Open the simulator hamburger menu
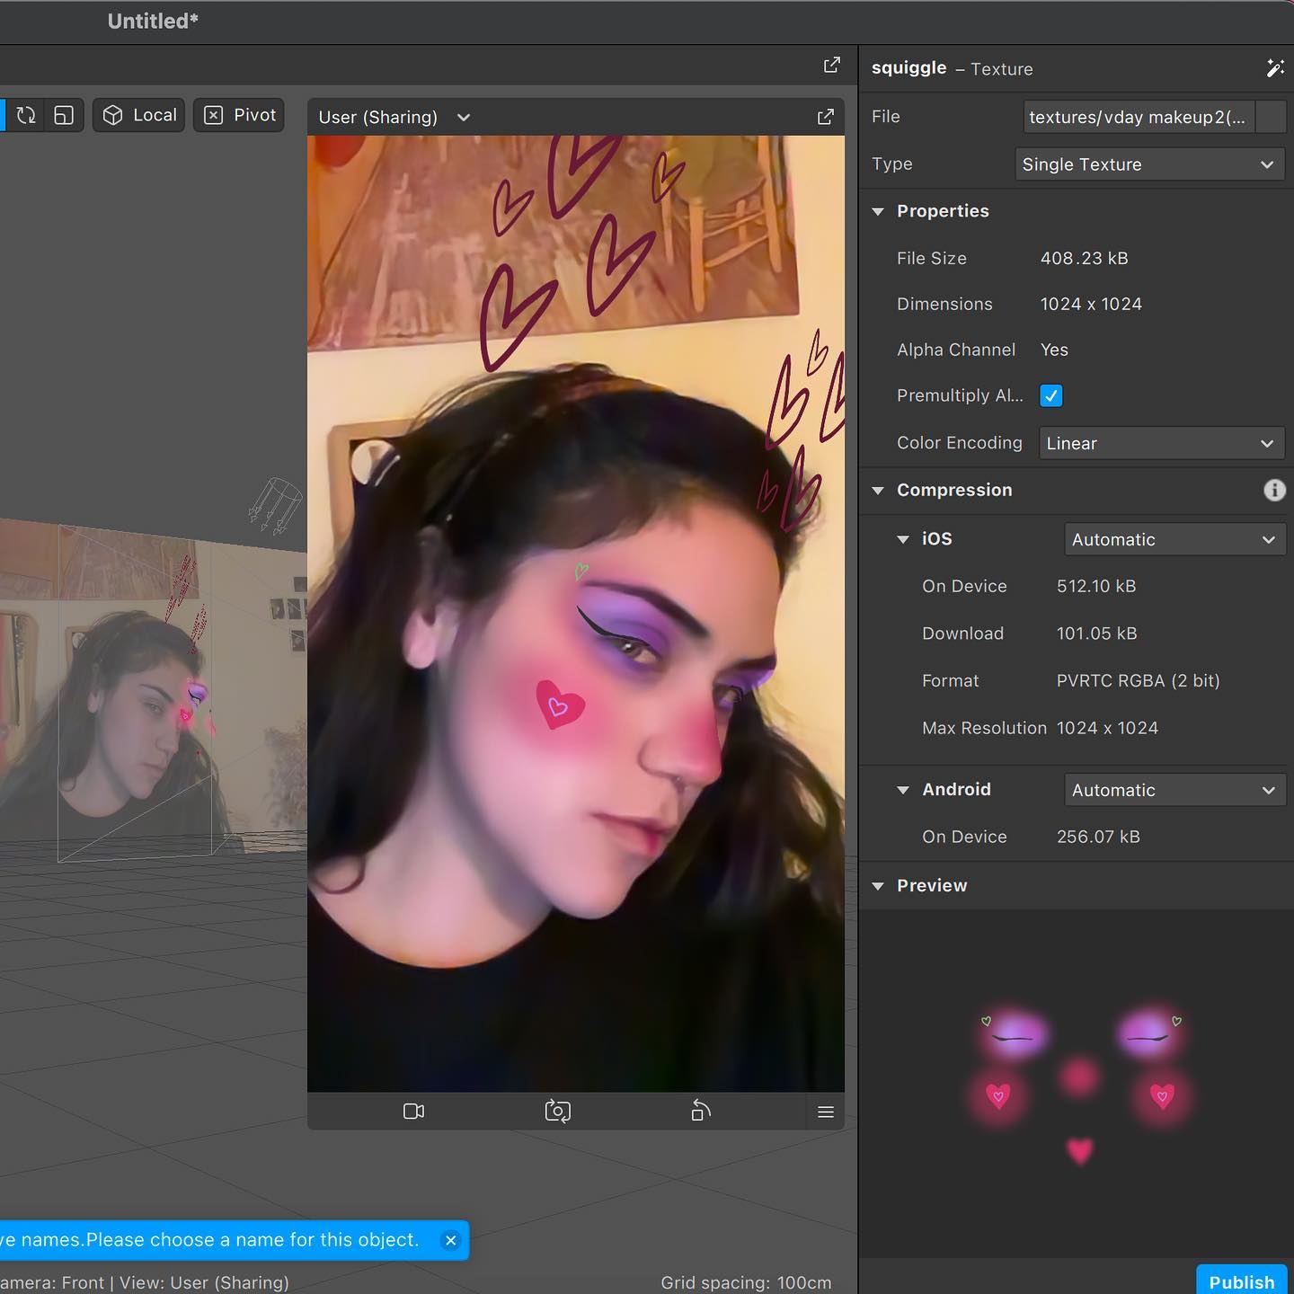 pos(826,1112)
